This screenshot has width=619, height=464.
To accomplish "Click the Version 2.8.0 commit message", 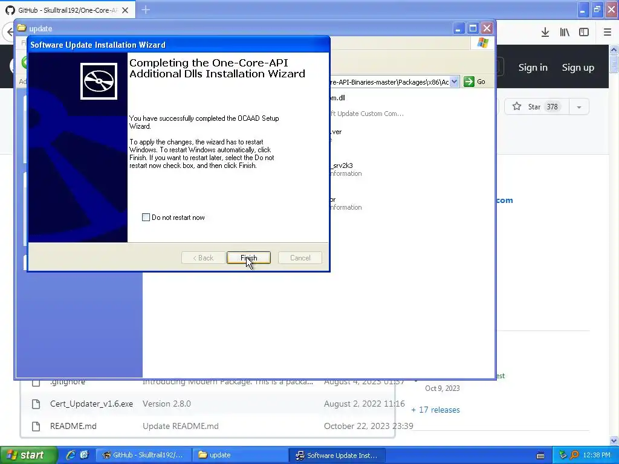I will pyautogui.click(x=167, y=404).
